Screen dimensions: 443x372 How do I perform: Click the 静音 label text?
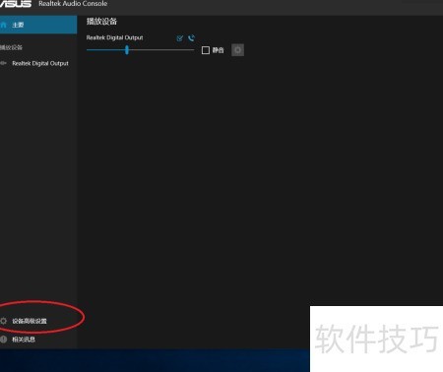coord(218,50)
